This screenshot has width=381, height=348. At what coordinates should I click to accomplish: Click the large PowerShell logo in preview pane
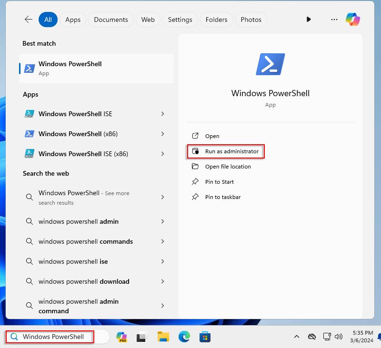[270, 64]
